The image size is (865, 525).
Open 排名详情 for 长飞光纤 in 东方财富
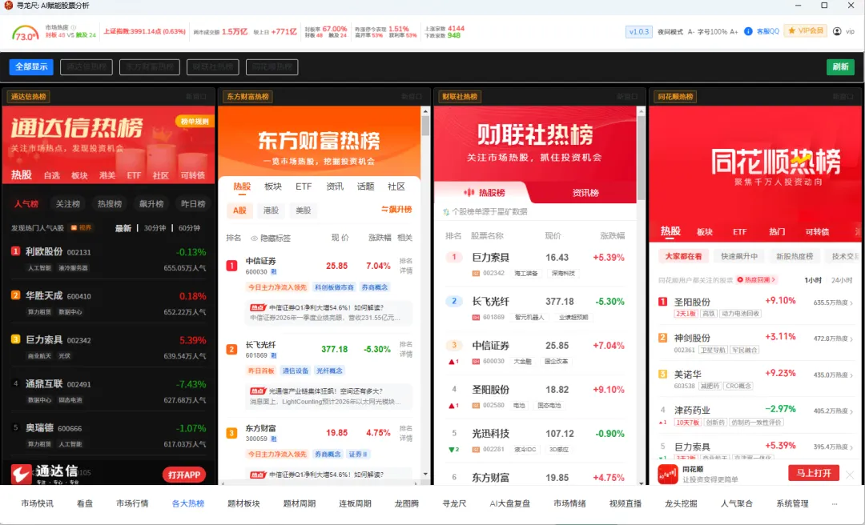click(405, 349)
